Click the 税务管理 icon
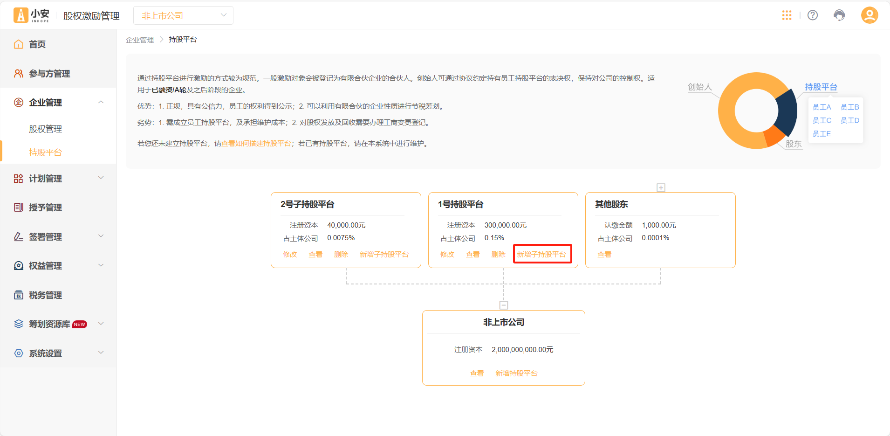The image size is (890, 436). click(19, 295)
